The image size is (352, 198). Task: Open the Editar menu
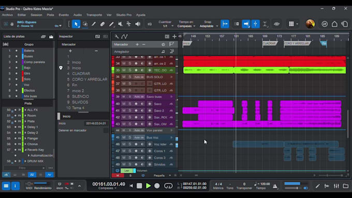pyautogui.click(x=22, y=15)
